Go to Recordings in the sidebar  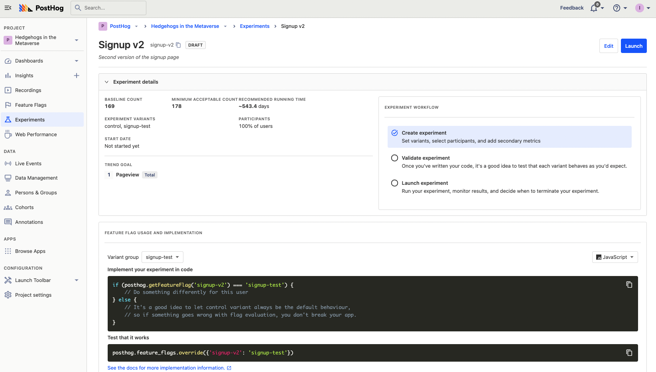[28, 90]
